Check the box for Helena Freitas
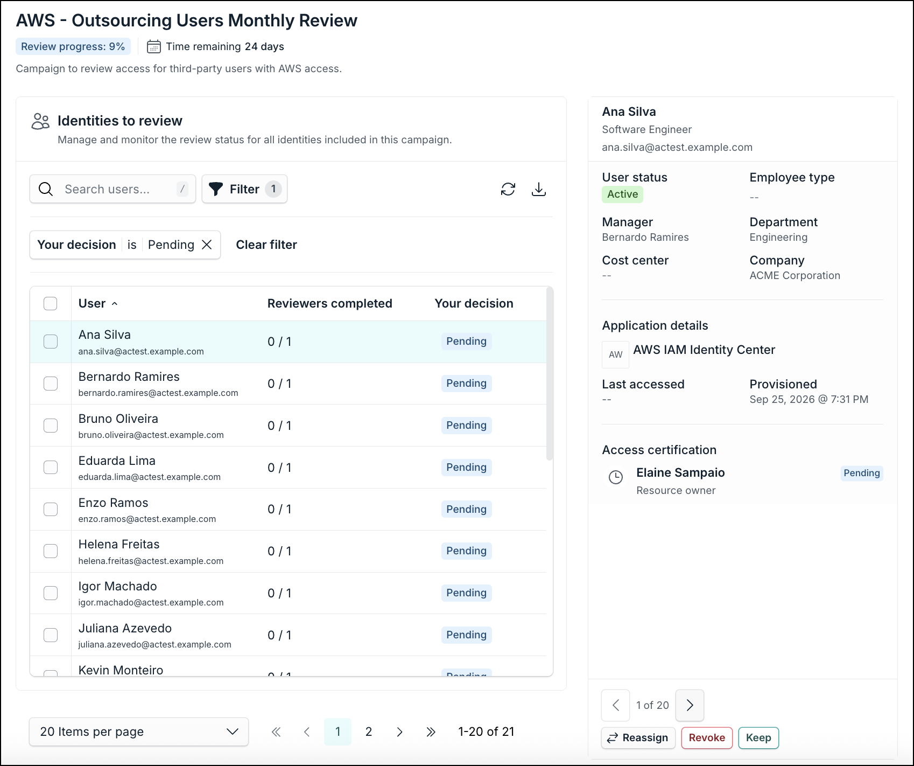The height and width of the screenshot is (766, 914). click(x=51, y=551)
